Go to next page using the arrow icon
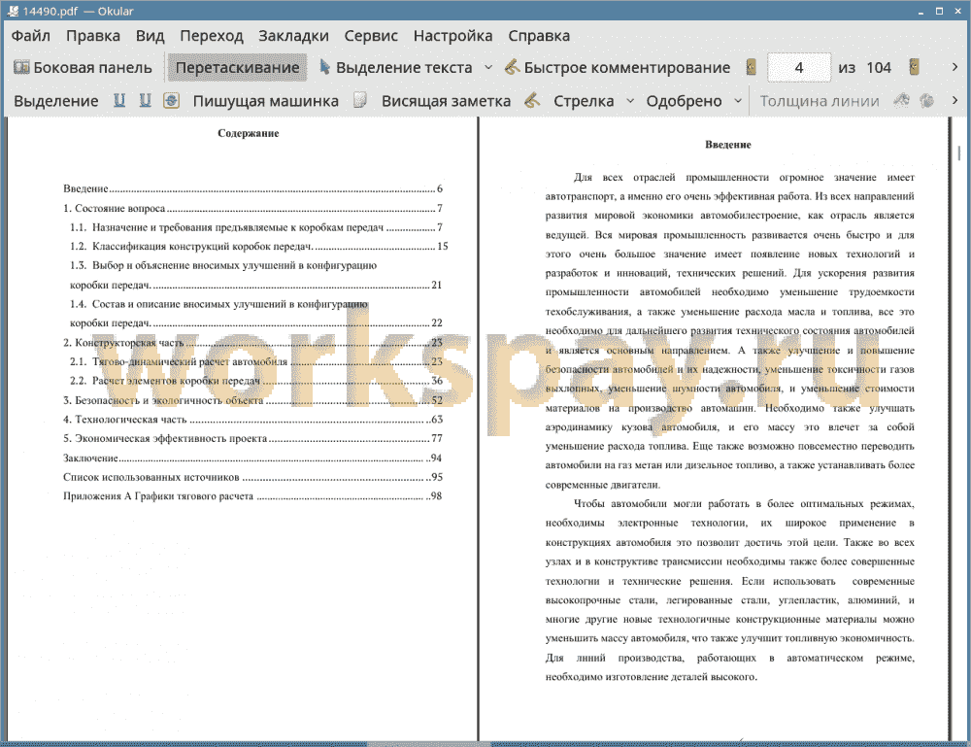The width and height of the screenshot is (971, 747). pos(914,67)
